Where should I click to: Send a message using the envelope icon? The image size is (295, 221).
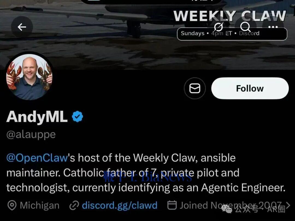195,88
